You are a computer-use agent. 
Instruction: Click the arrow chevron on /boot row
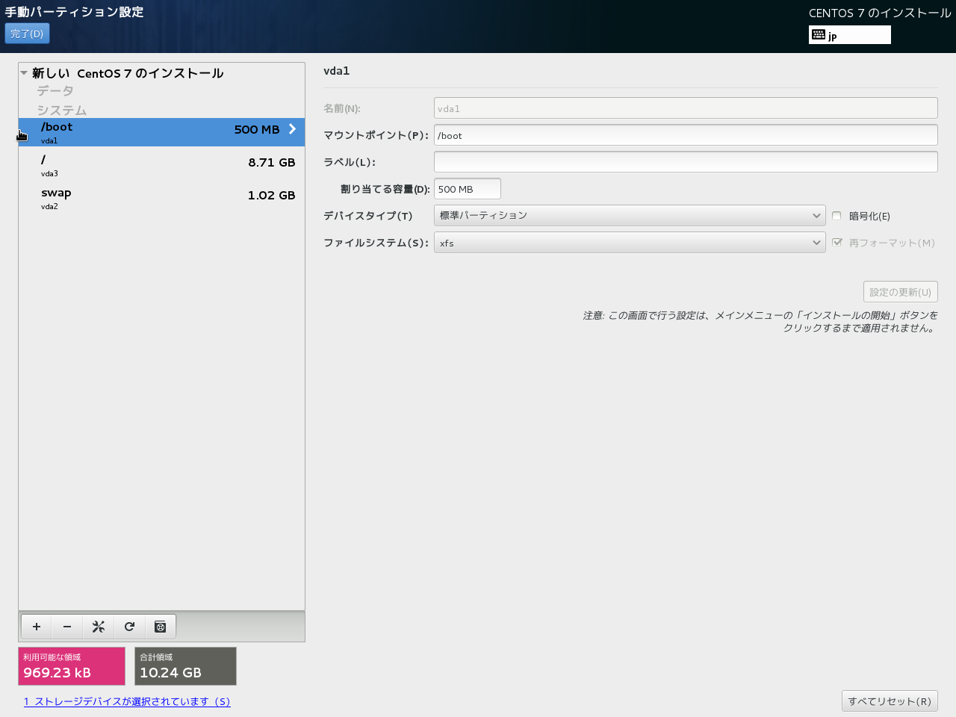click(x=292, y=129)
